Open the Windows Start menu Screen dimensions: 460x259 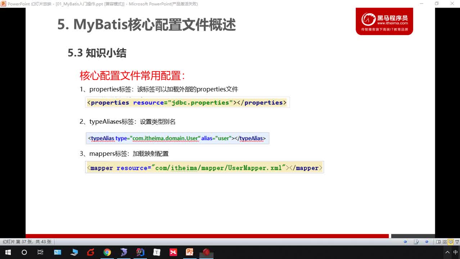8,252
